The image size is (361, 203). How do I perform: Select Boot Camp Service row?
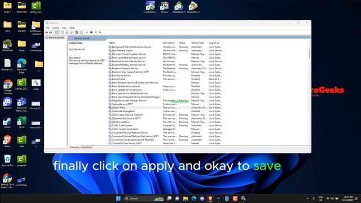pos(165,76)
